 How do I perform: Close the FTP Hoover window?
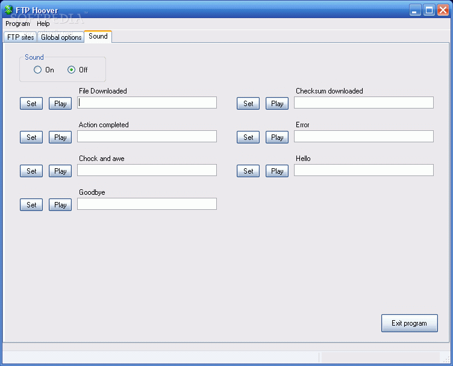443,10
